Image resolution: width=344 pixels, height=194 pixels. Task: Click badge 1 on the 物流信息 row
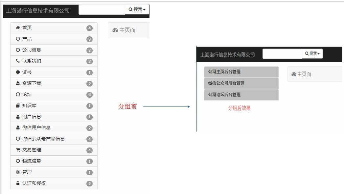point(89,162)
